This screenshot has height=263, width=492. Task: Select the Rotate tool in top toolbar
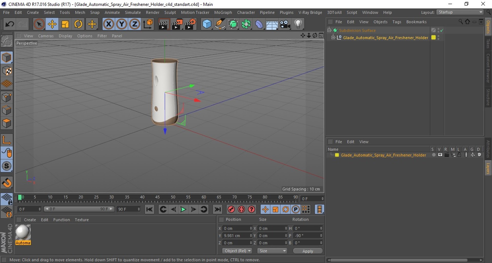[78, 24]
